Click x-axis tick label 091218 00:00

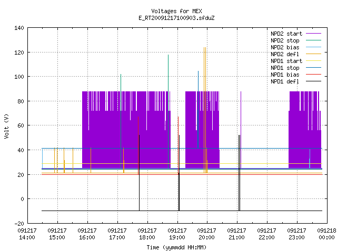pos(326,234)
